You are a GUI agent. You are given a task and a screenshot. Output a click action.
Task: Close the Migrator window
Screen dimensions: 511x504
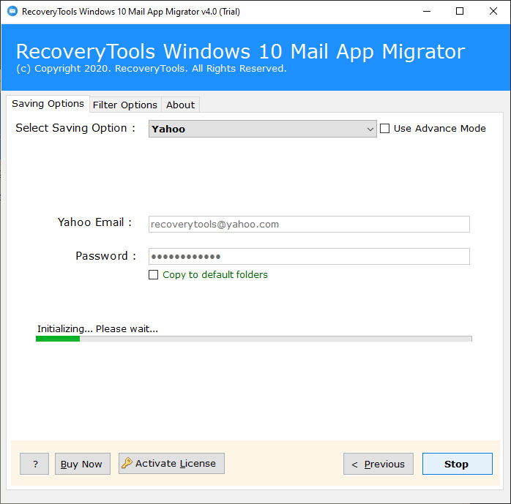pos(493,12)
